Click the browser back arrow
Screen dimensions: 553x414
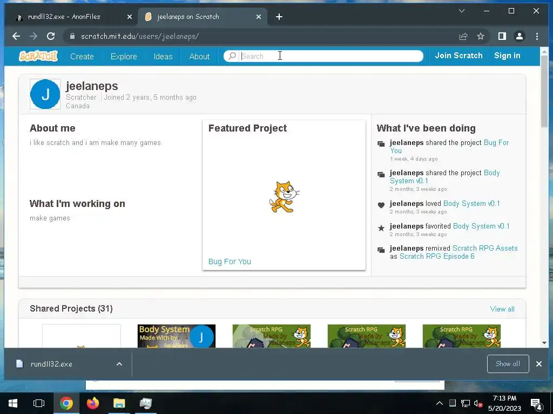coord(16,36)
